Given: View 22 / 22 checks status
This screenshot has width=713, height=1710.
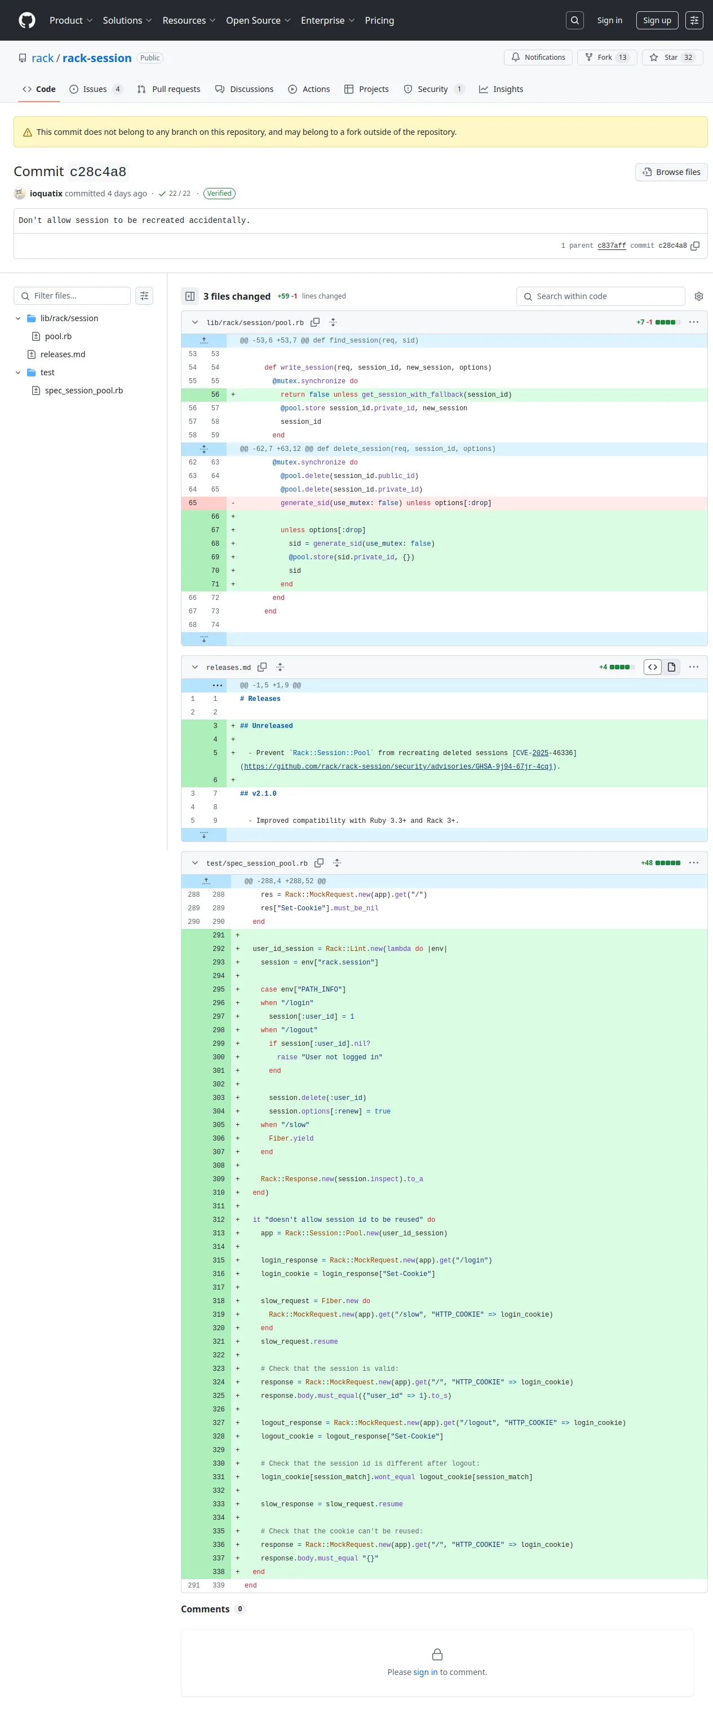Looking at the screenshot, I should (x=174, y=194).
